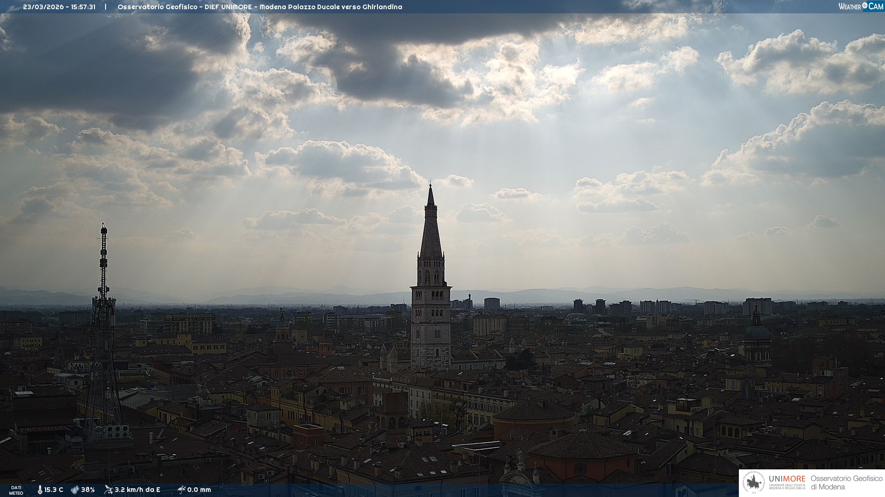Click the rain umbrella precipitation icon
Viewport: 885px width, 497px height.
(181, 490)
